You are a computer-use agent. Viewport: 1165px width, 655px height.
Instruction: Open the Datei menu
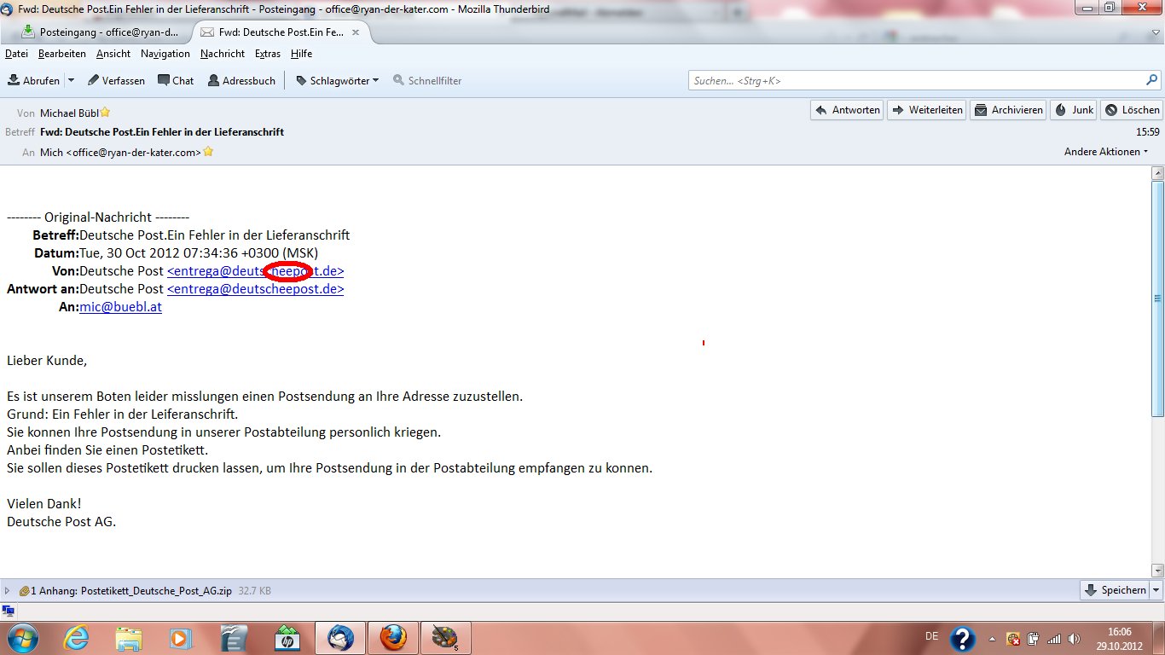pyautogui.click(x=17, y=53)
